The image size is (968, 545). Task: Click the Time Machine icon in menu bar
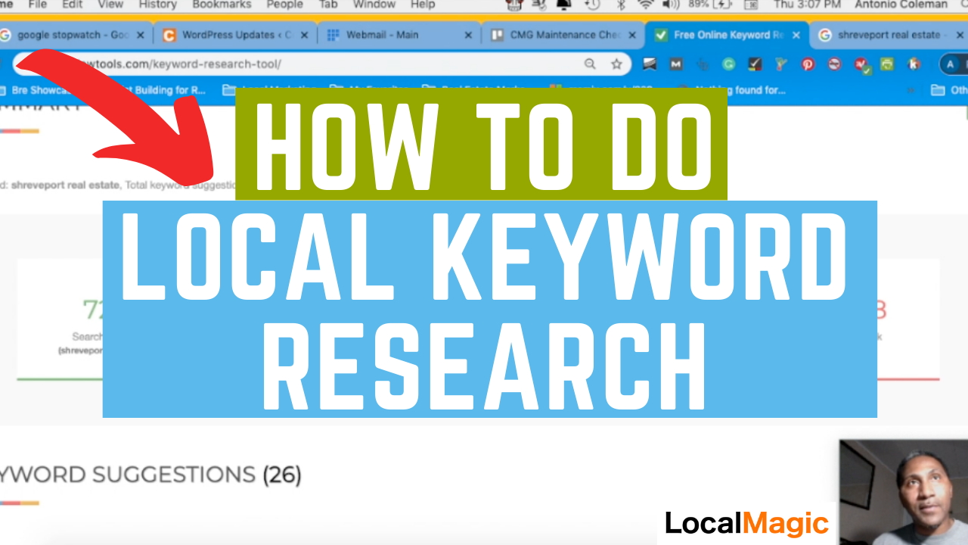point(593,5)
